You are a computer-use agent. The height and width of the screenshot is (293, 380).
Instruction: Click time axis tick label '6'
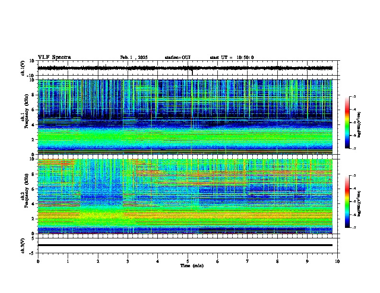(218, 261)
